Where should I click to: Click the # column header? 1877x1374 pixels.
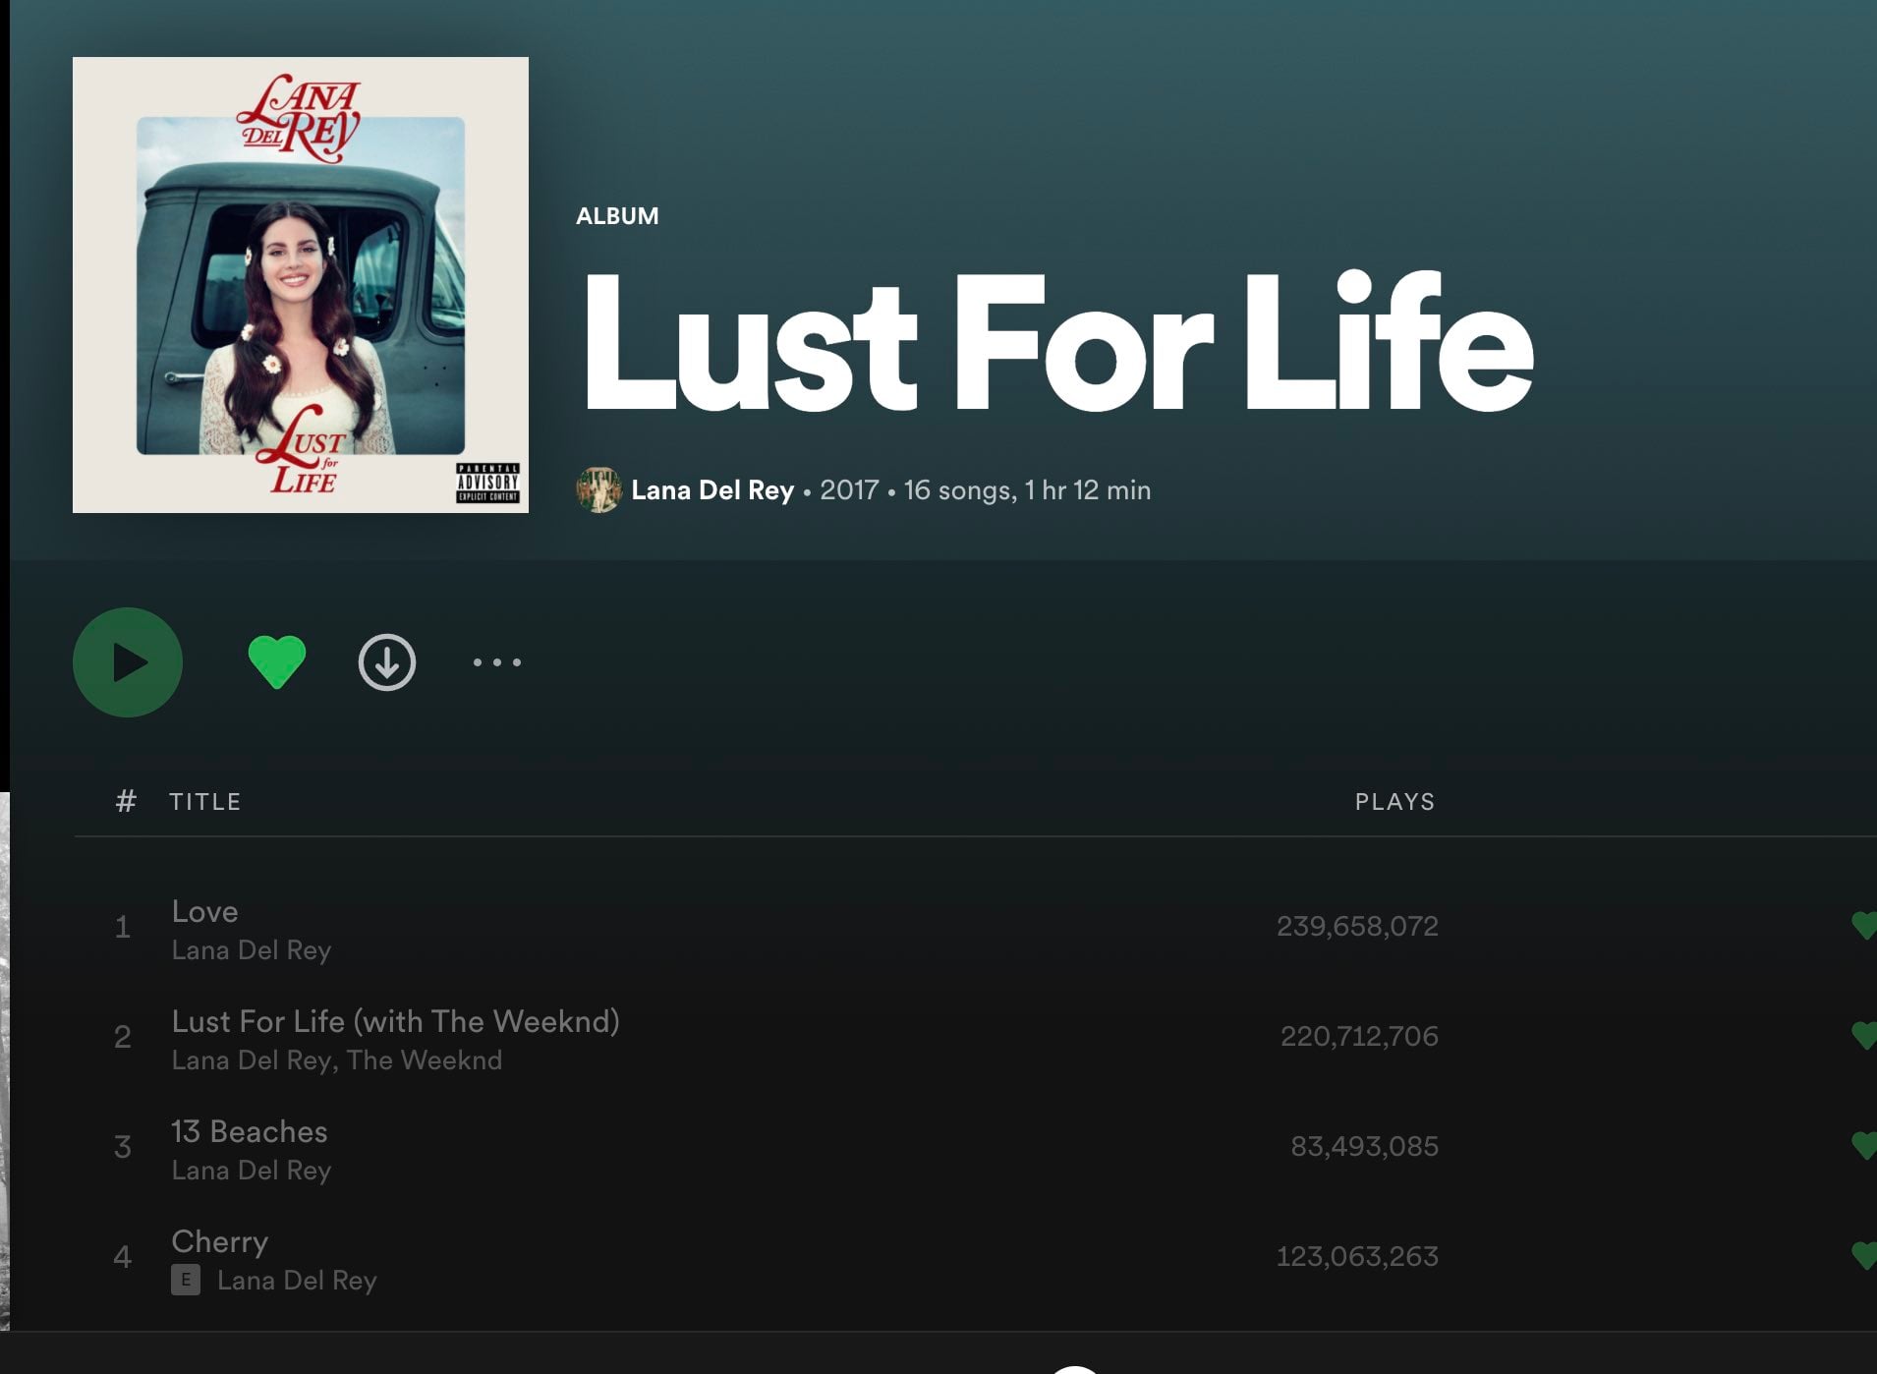click(126, 802)
